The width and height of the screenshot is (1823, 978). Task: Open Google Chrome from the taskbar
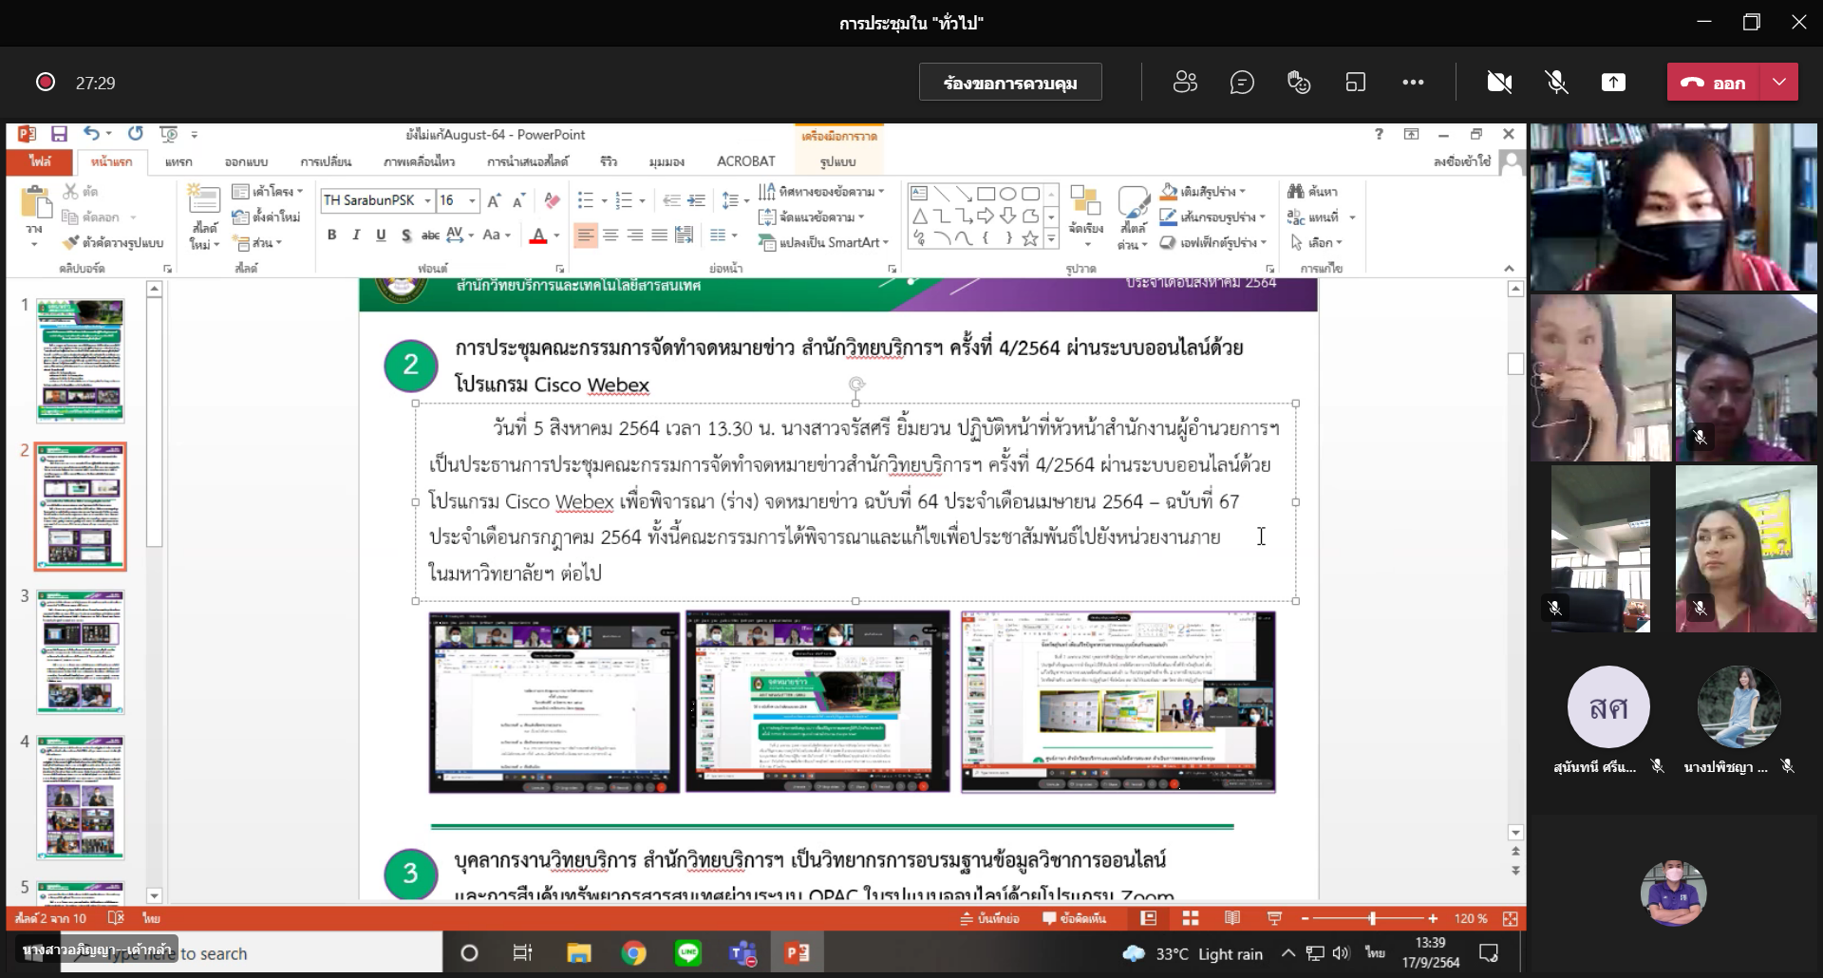click(633, 953)
